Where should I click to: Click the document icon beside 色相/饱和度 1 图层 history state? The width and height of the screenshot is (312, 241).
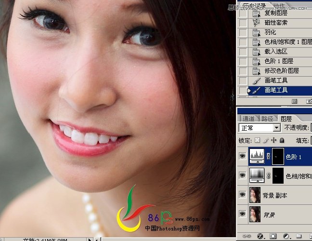(257, 42)
